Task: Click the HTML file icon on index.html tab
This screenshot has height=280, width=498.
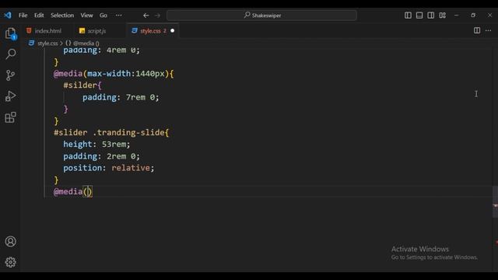Action: click(x=29, y=30)
